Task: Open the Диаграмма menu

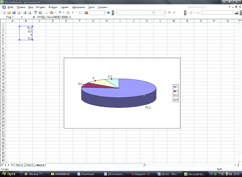Action: click(79, 7)
